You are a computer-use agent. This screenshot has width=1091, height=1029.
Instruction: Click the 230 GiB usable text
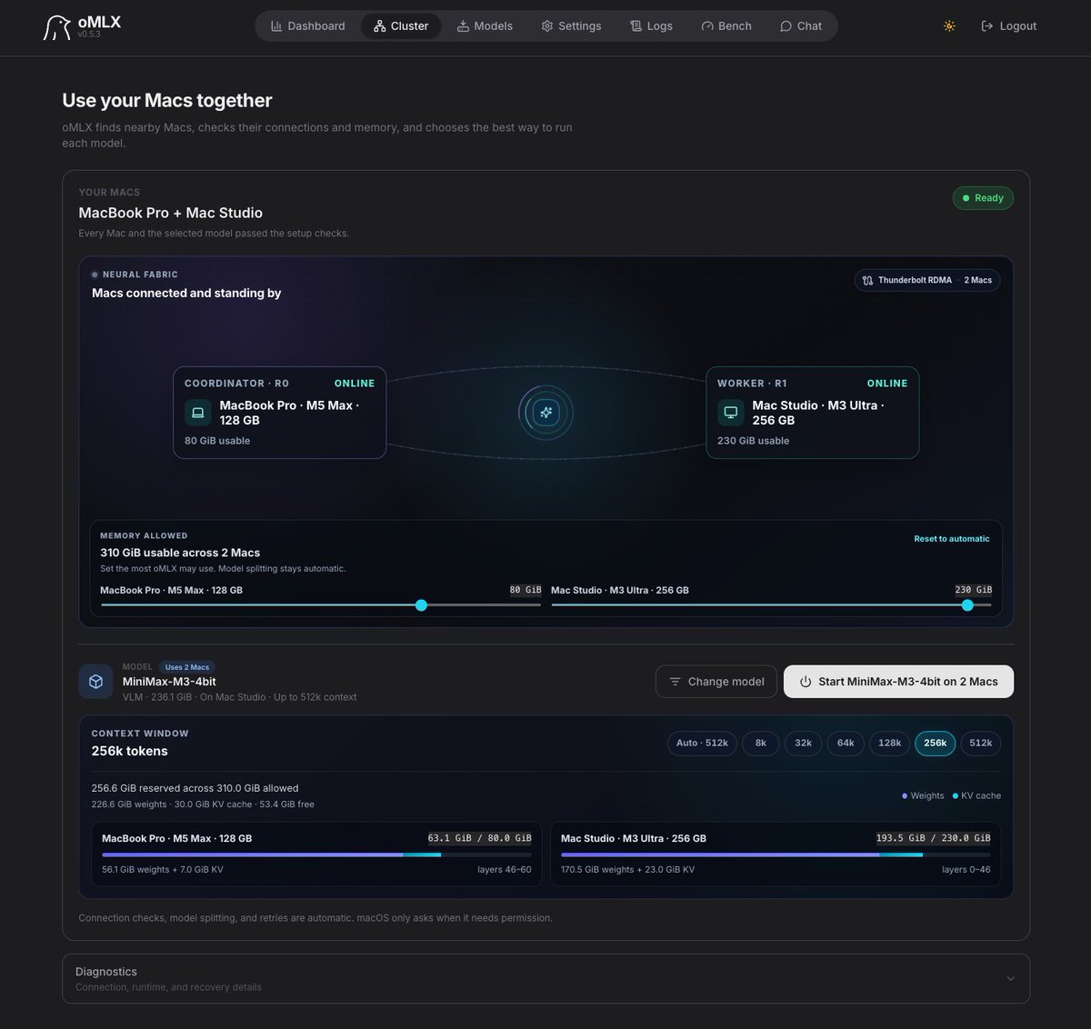(753, 441)
